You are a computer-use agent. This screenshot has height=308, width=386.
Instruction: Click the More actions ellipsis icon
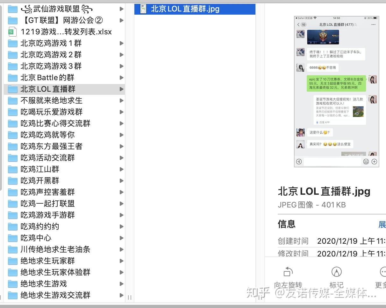(383, 272)
